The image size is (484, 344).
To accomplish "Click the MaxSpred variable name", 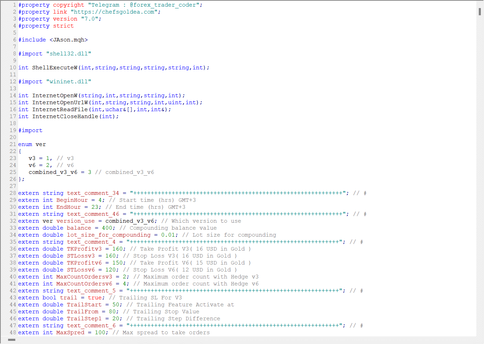I will [70, 332].
